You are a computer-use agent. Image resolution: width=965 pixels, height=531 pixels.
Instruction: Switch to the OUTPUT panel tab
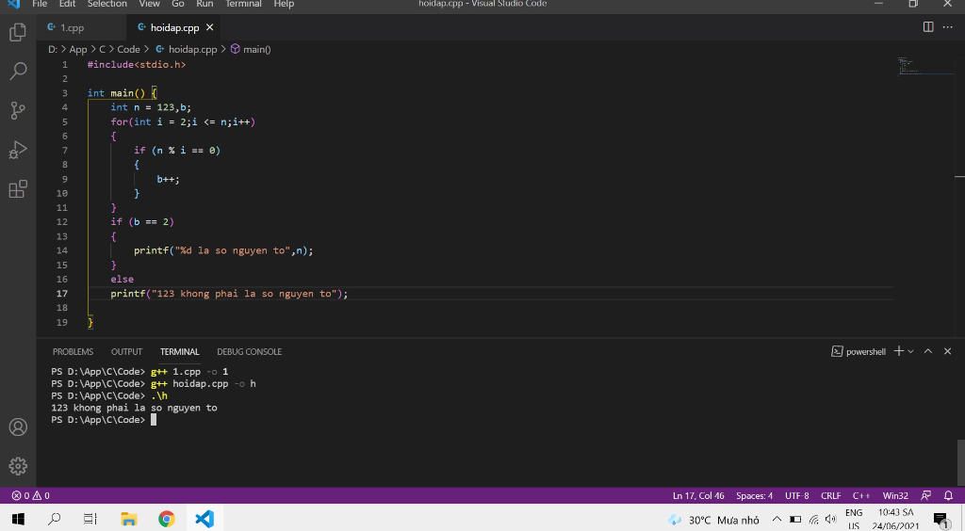click(x=126, y=351)
